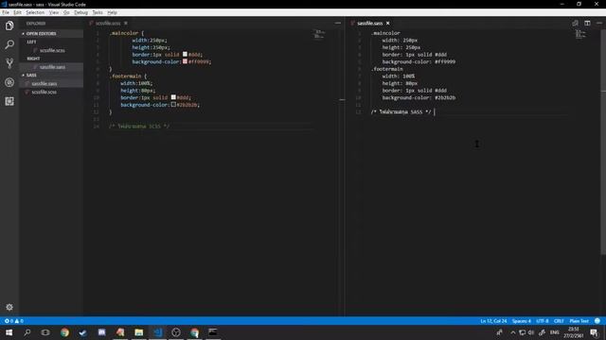Launch Google Chrome from the taskbar
The image size is (606, 340).
[64, 332]
